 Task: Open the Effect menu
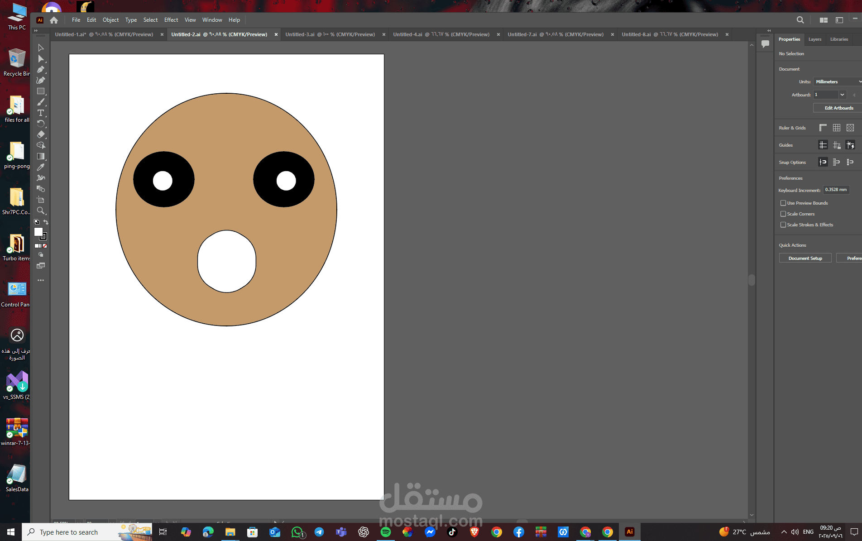click(x=171, y=20)
